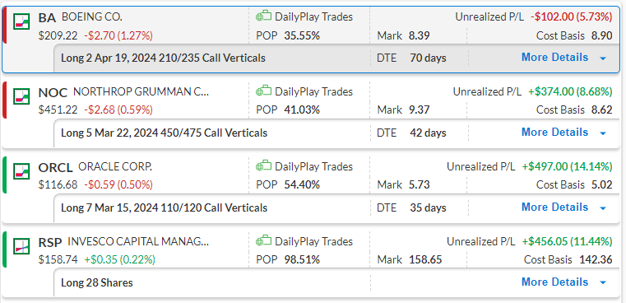Select the 450/475 Call Verticals position row
Screen dimensions: 626x303
tap(336, 133)
